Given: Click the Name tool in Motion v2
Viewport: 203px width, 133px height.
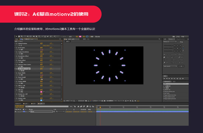Looking at the screenshot, I should (x=181, y=57).
